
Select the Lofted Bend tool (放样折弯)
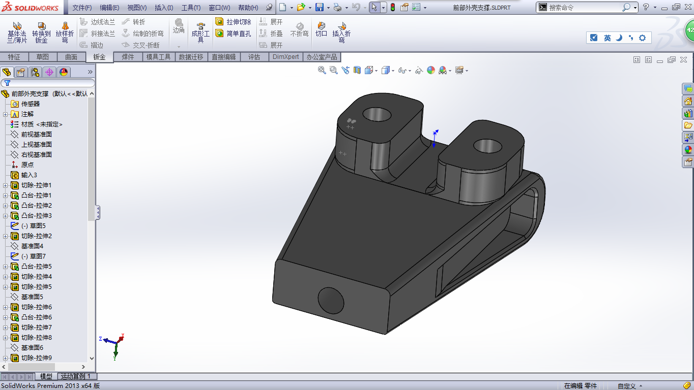(x=65, y=32)
